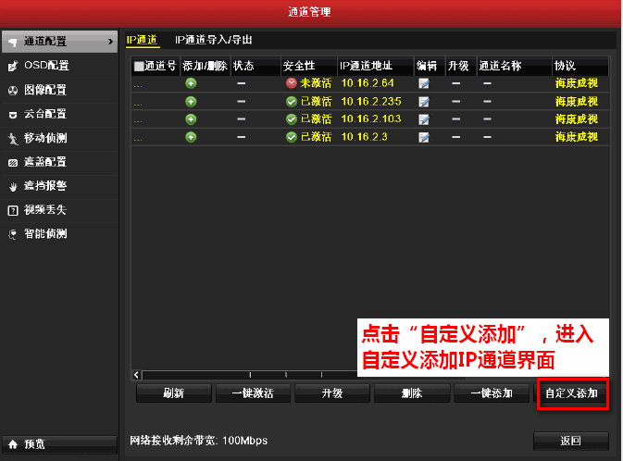Viewport: 623px width, 461px height.
Task: Click the green add icon for 10.16.2.235
Action: click(191, 101)
